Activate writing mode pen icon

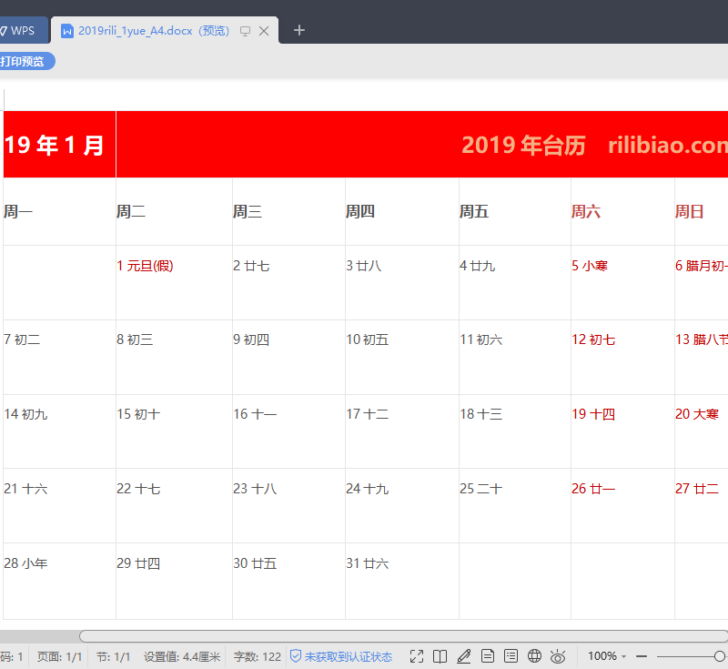pyautogui.click(x=463, y=656)
